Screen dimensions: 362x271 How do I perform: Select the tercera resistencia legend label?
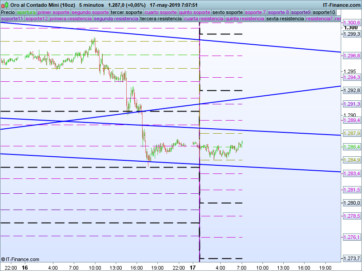161,19
